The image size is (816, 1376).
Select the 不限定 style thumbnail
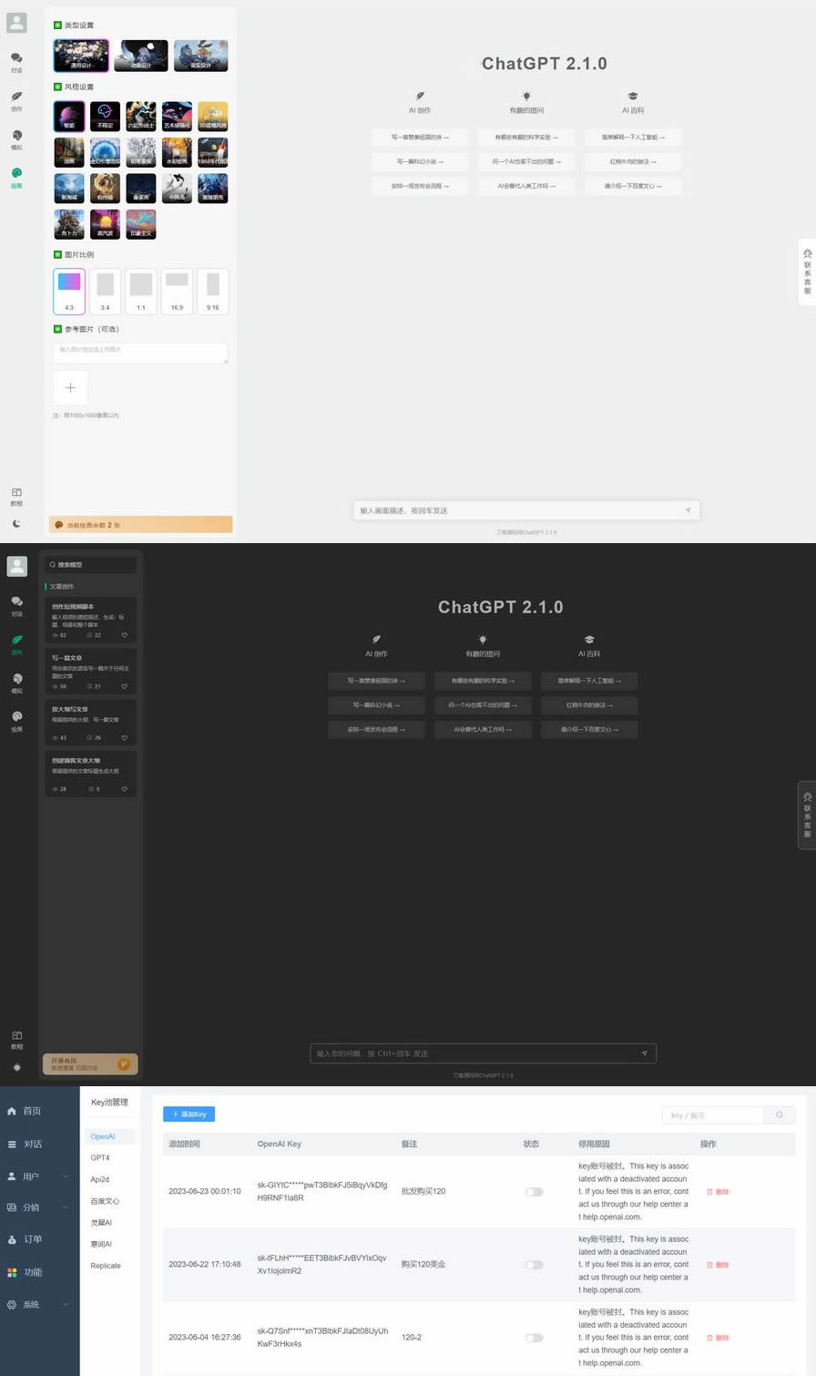point(105,116)
